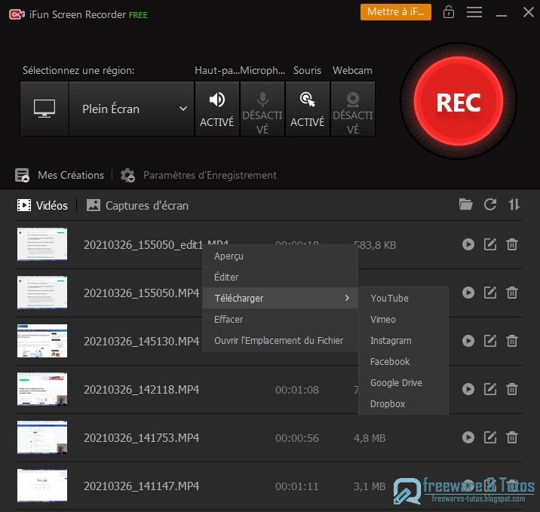
Task: Click the full screen monitor icon
Action: pos(44,109)
